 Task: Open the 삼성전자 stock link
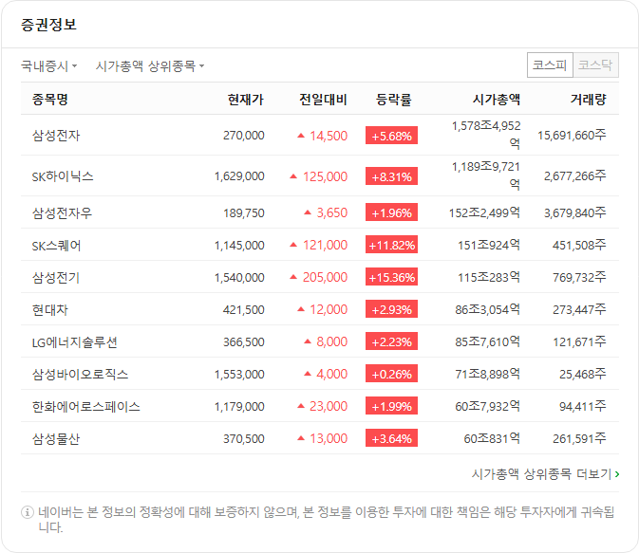coord(56,136)
